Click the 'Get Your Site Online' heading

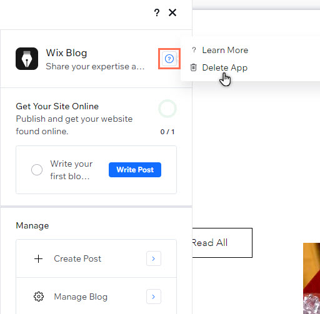[x=57, y=106]
